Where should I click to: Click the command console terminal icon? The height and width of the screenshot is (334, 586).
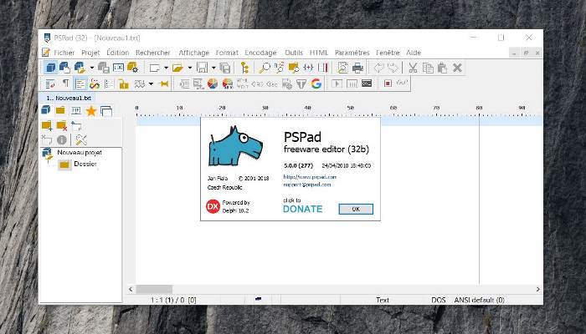pyautogui.click(x=367, y=83)
